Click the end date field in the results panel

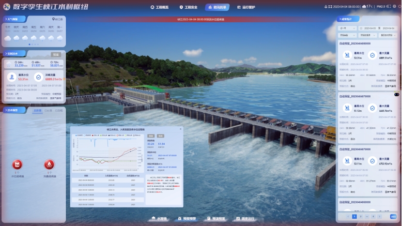(x=388, y=28)
